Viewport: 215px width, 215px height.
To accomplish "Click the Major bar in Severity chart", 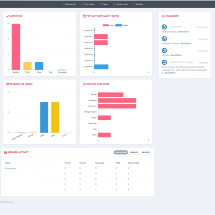I will coord(44,117).
